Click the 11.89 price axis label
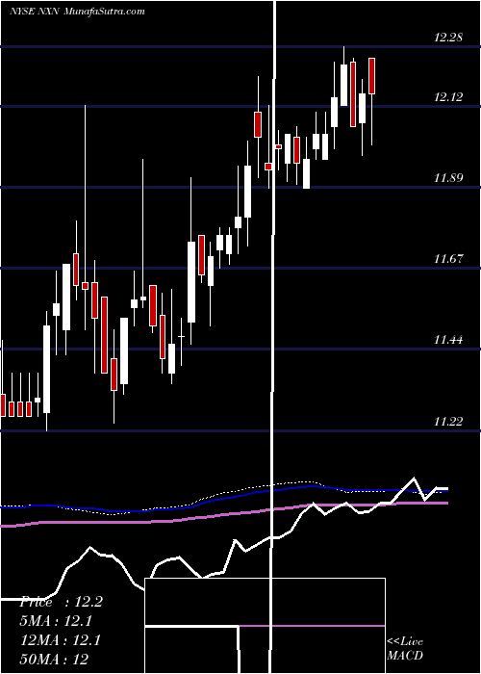Viewport: 481px width, 674px height. click(448, 178)
